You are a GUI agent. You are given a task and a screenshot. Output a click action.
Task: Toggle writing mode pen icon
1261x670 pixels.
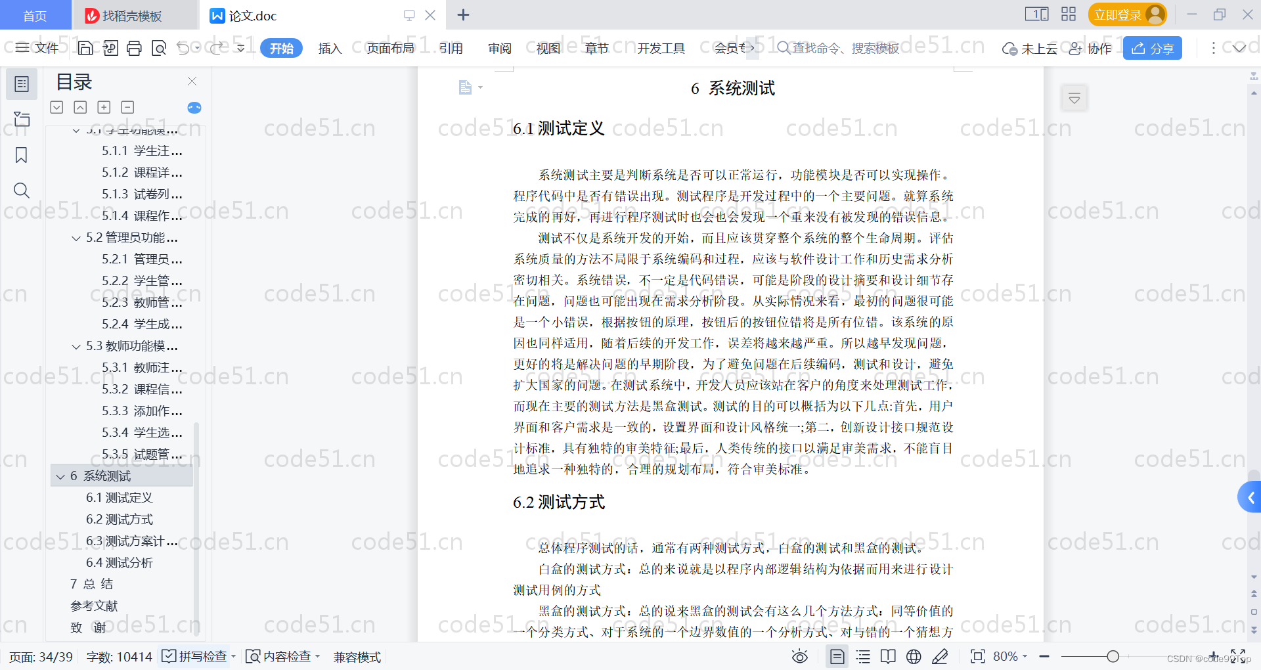point(940,656)
